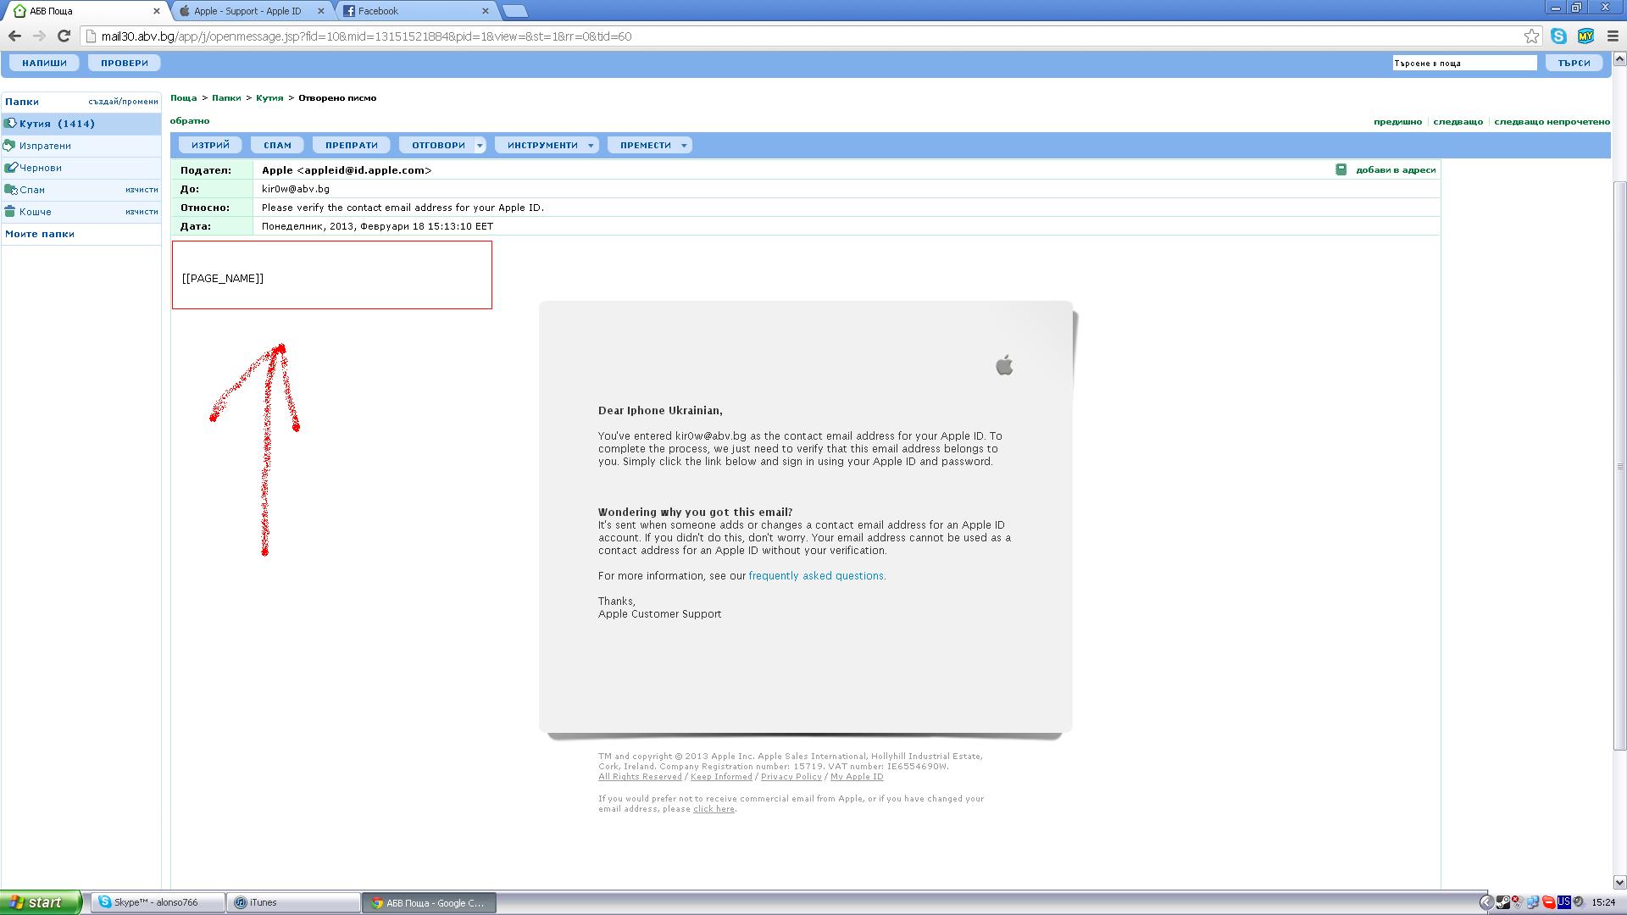Image resolution: width=1627 pixels, height=915 pixels.
Task: Open volume control from tray speaker icon
Action: click(1579, 901)
